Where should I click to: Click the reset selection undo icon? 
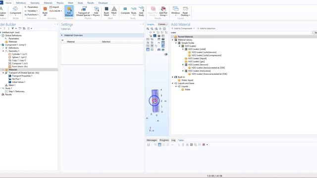156,46
